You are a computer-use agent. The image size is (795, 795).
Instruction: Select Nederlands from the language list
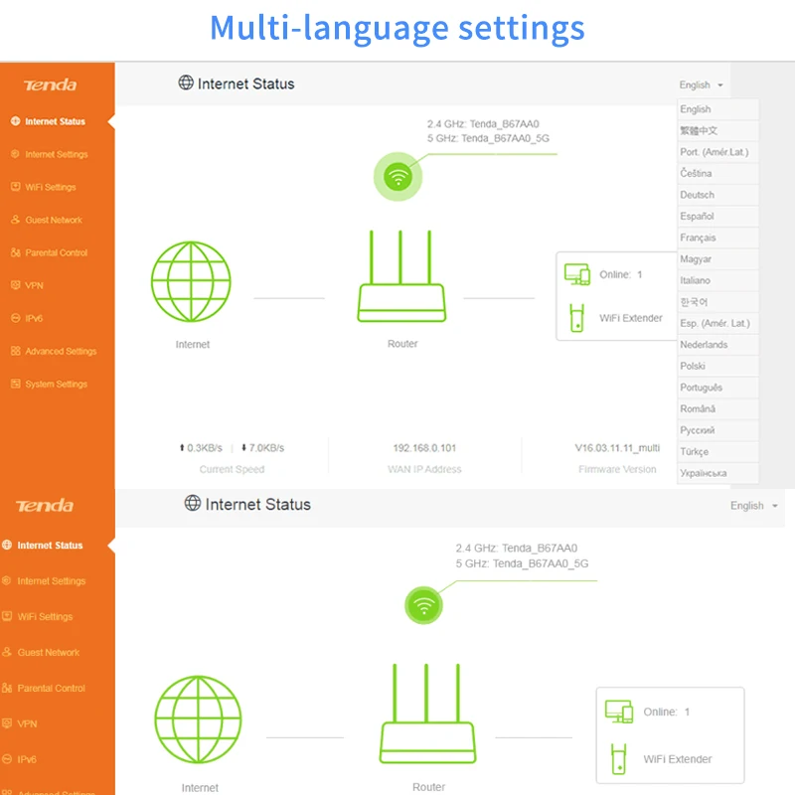[717, 344]
